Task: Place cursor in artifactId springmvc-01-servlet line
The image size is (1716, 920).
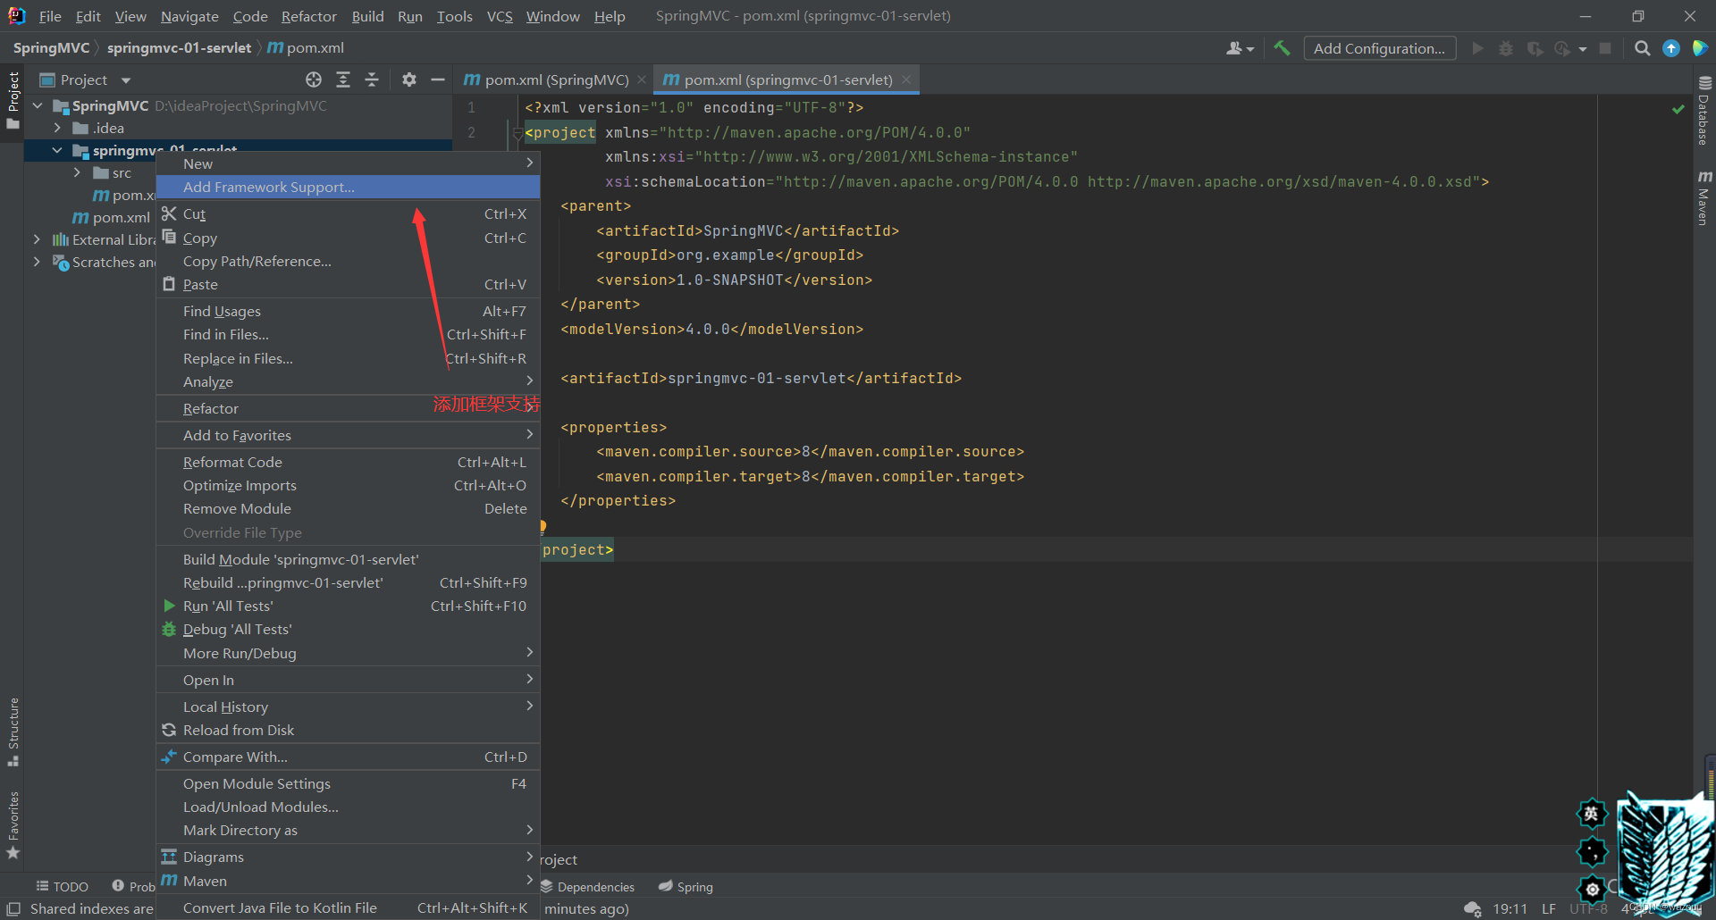Action: (x=761, y=379)
